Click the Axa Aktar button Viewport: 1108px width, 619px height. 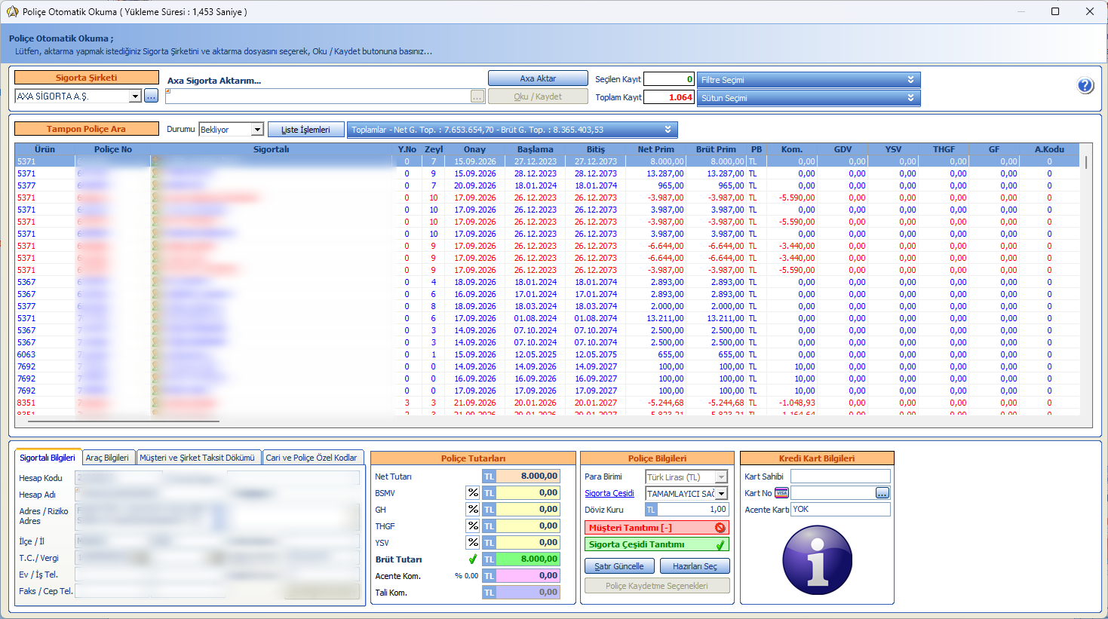point(538,78)
